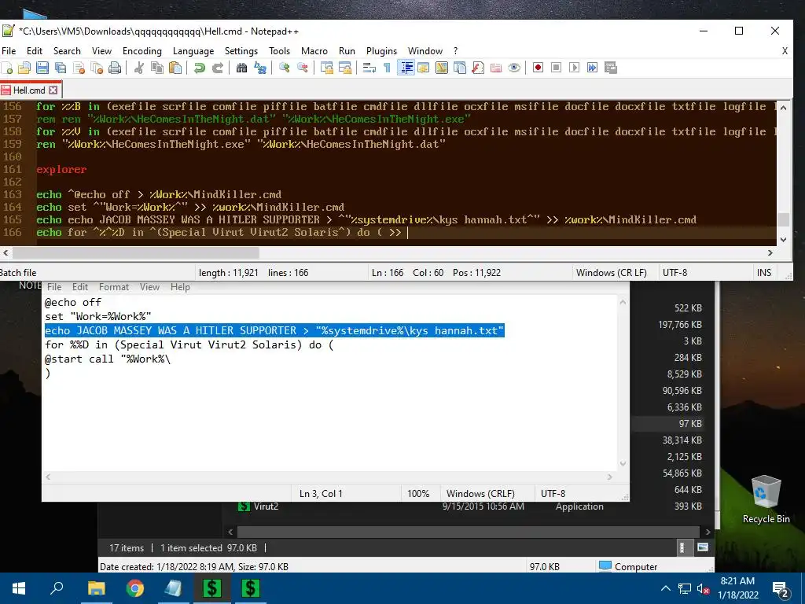The height and width of the screenshot is (604, 805).
Task: Toggle Show All Characters pilcrow icon
Action: coord(387,68)
